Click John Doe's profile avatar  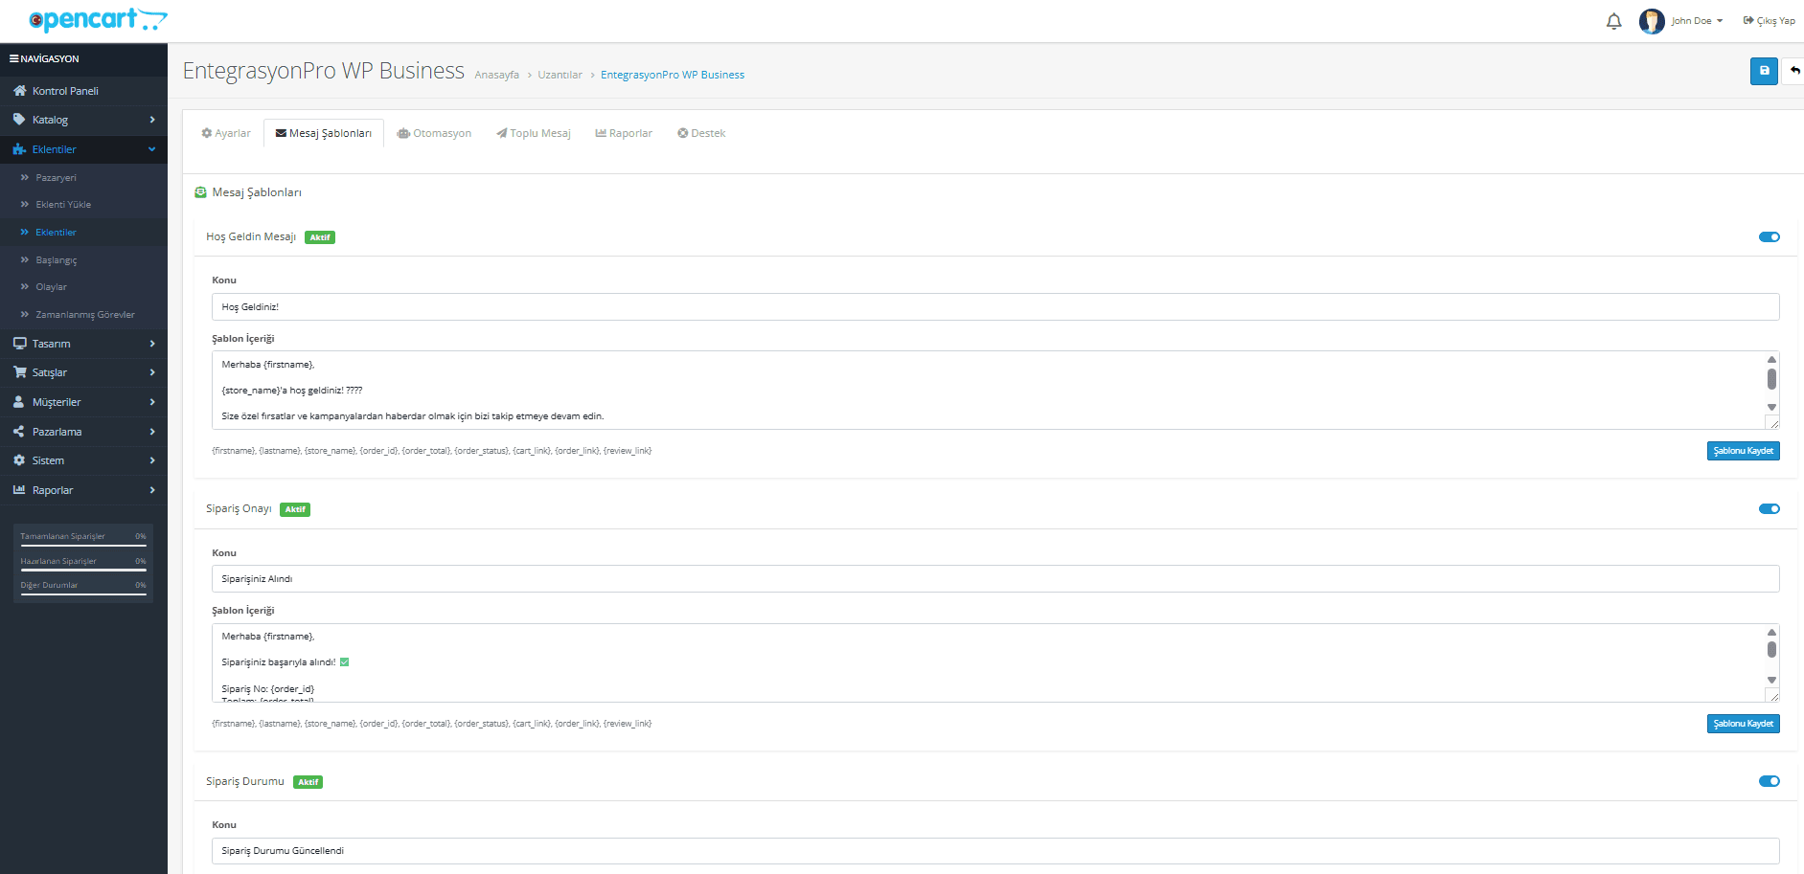pos(1652,21)
